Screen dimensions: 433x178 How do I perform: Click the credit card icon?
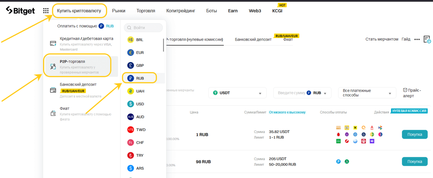click(53, 44)
